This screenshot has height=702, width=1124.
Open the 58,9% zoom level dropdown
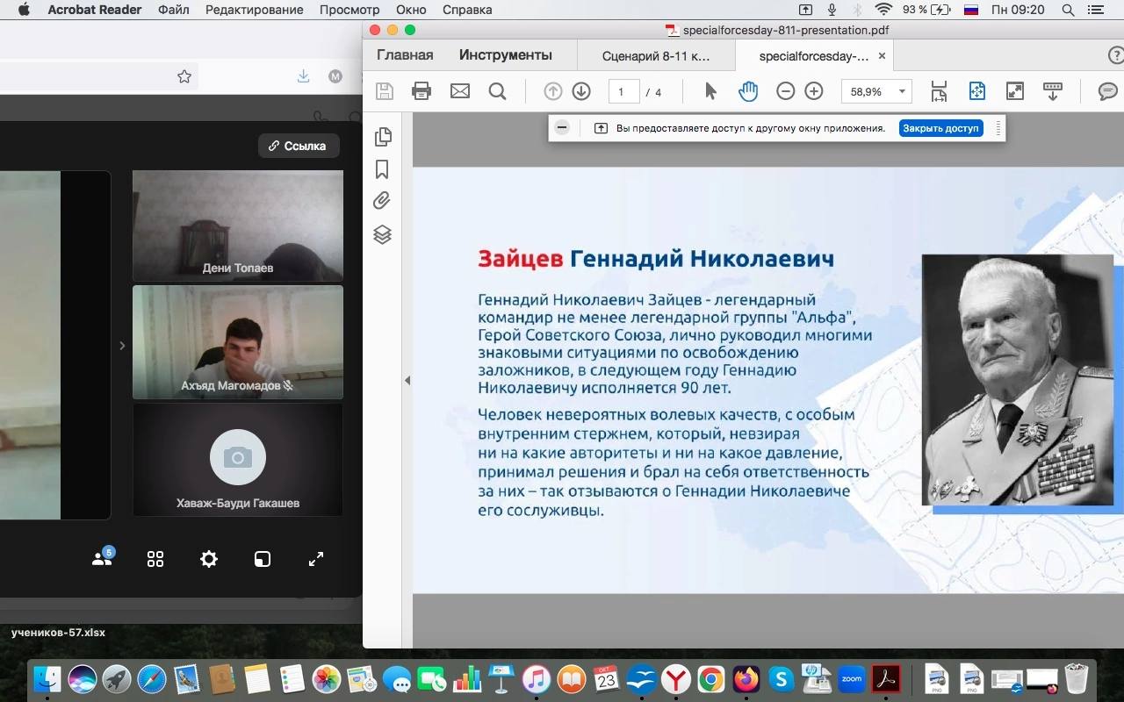coord(902,91)
